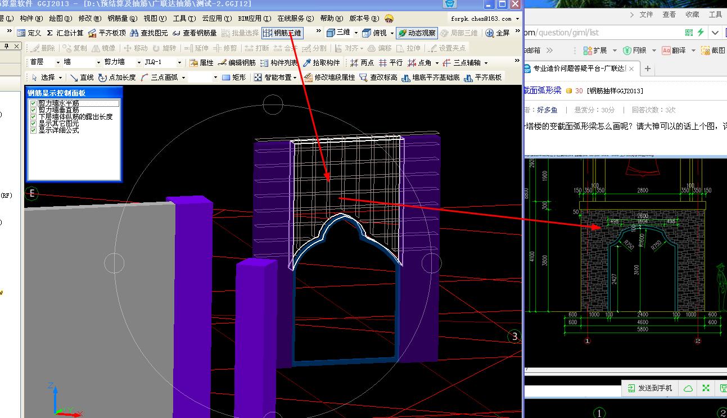Click lightning speed-mode icon in browser
The image size is (727, 418).
pyautogui.click(x=701, y=33)
